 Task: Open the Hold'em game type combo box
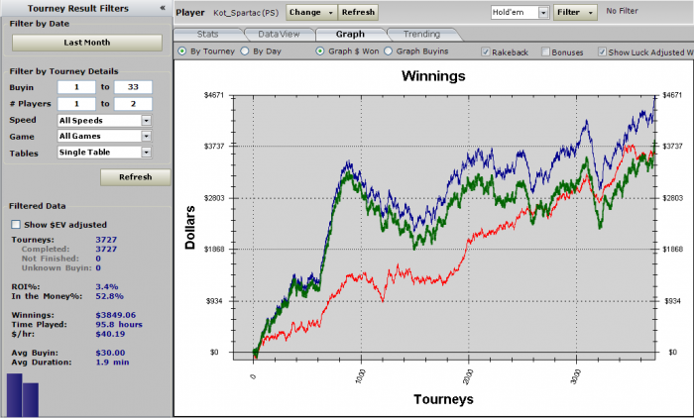coord(520,13)
